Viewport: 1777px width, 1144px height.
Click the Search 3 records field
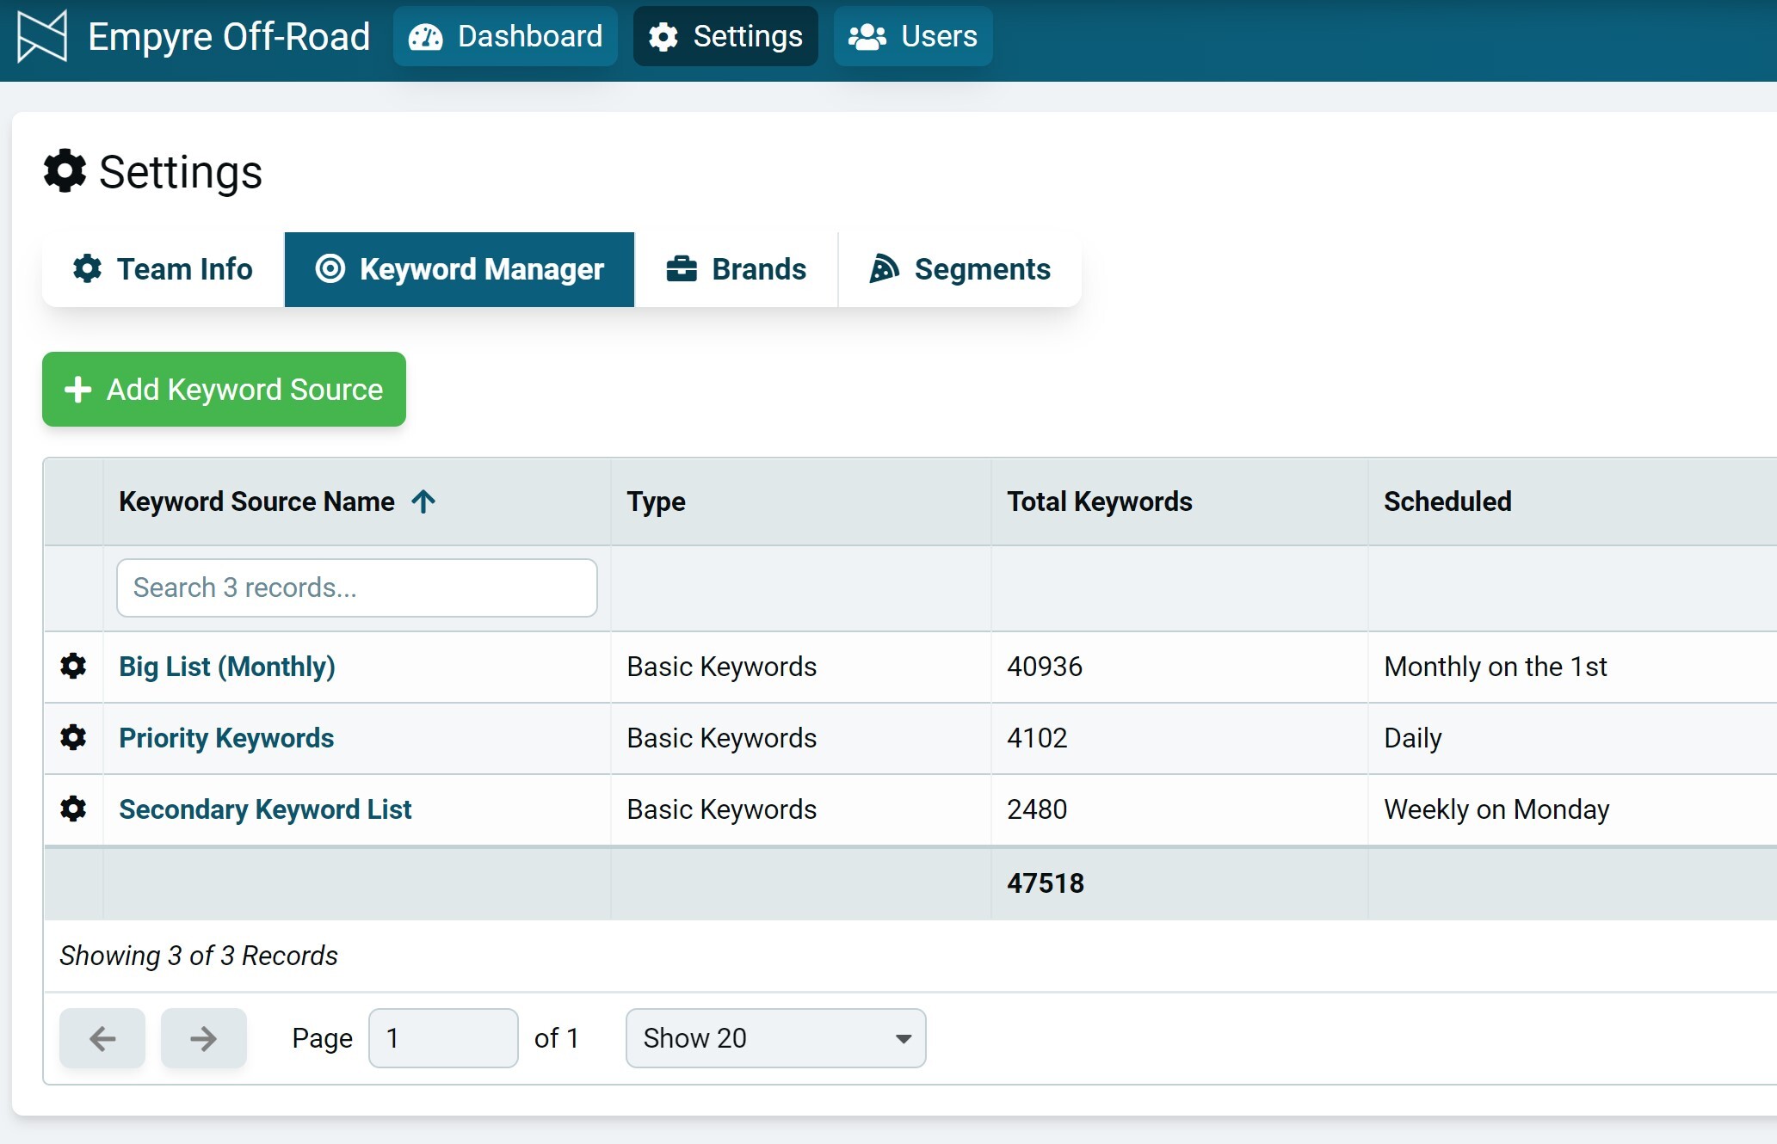pyautogui.click(x=356, y=587)
